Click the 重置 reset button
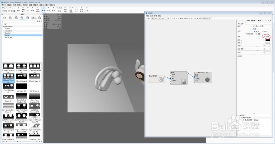Viewport: 275px width, 144px height. click(259, 34)
